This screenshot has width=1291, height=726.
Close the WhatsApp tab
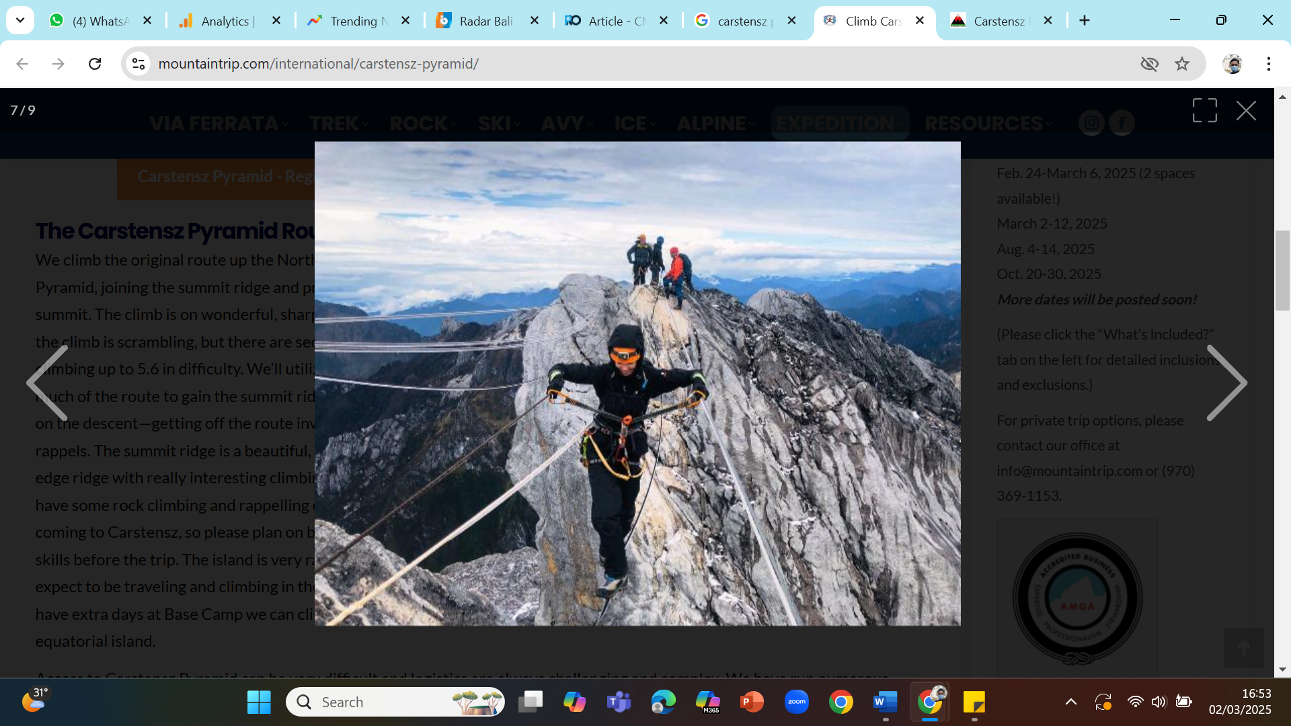click(147, 21)
